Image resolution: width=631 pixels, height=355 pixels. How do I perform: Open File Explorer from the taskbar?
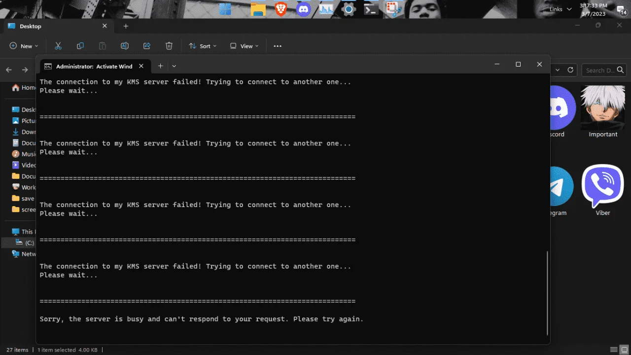point(258,9)
